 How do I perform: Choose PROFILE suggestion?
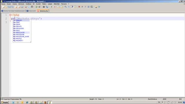coord(21,38)
